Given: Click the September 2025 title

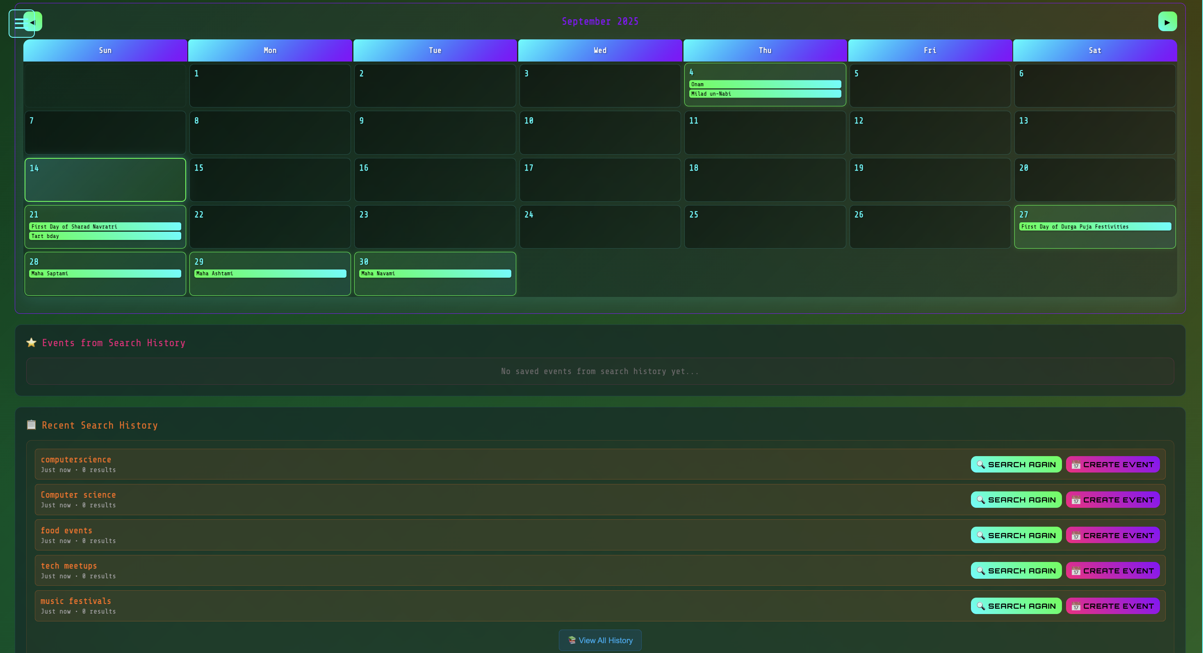Looking at the screenshot, I should click(599, 21).
